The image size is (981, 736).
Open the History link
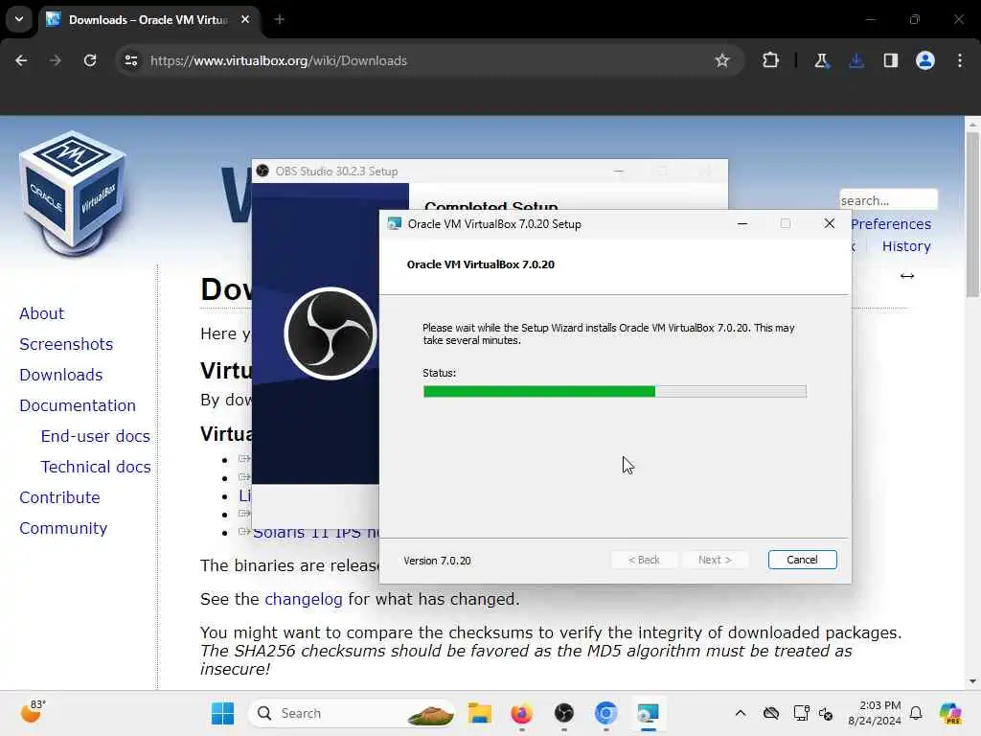[906, 246]
